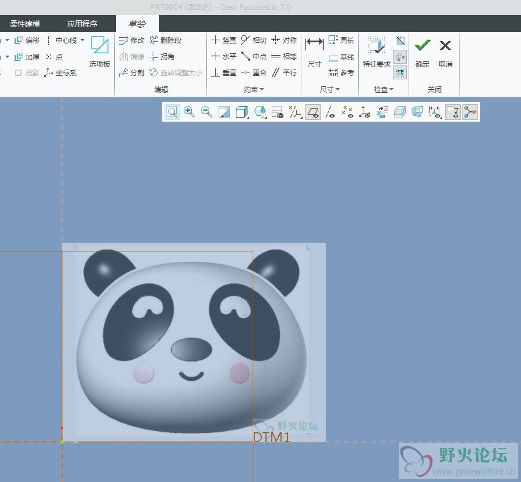Apply the 相切 tangent constraint
Image resolution: width=521 pixels, height=482 pixels.
click(253, 41)
